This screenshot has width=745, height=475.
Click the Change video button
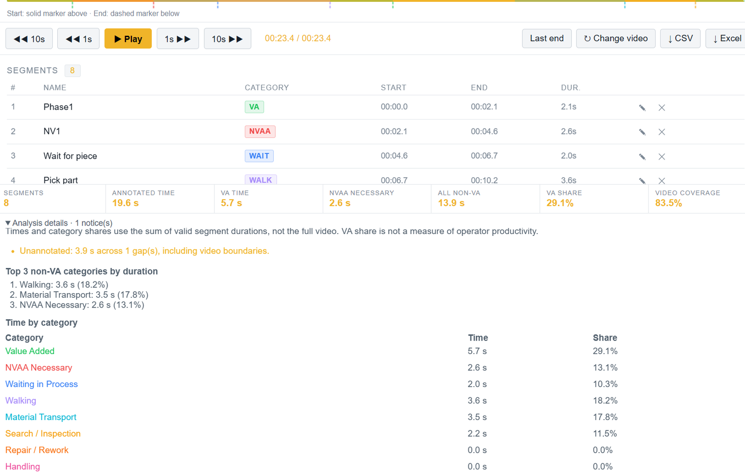pos(616,38)
